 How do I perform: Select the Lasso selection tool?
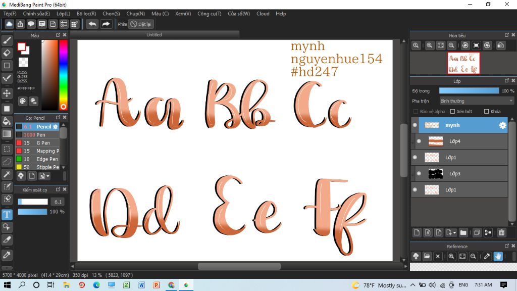pyautogui.click(x=7, y=162)
